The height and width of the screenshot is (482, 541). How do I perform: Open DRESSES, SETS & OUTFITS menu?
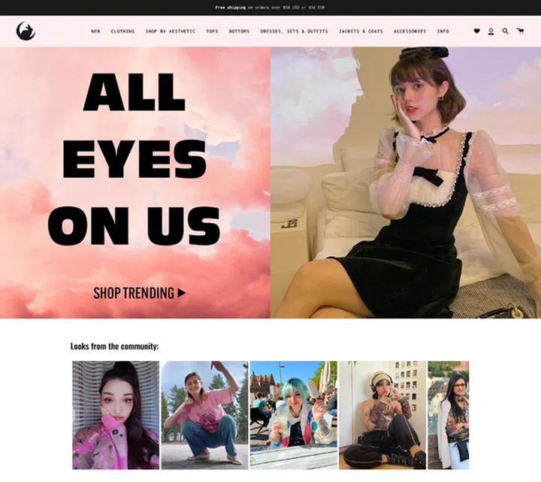point(294,32)
